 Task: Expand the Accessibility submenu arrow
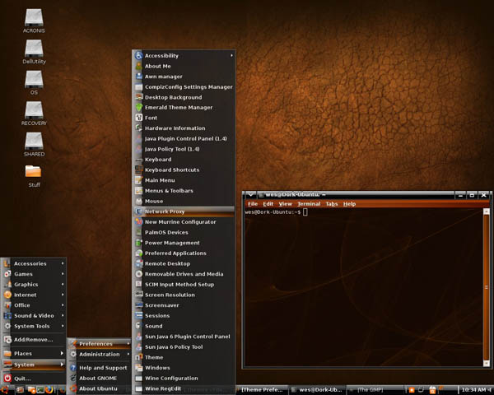point(231,55)
